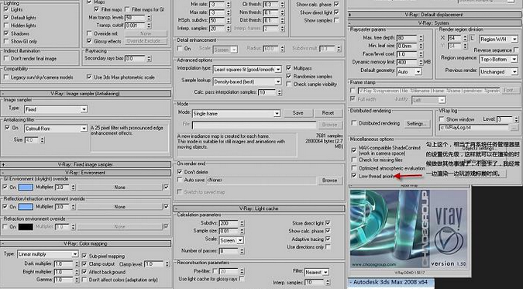Viewport: 523px width, 289px height.
Task: Toggle Clamp output checkbox
Action: [84, 264]
